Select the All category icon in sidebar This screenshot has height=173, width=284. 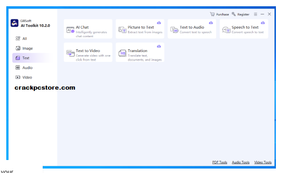tap(18, 39)
